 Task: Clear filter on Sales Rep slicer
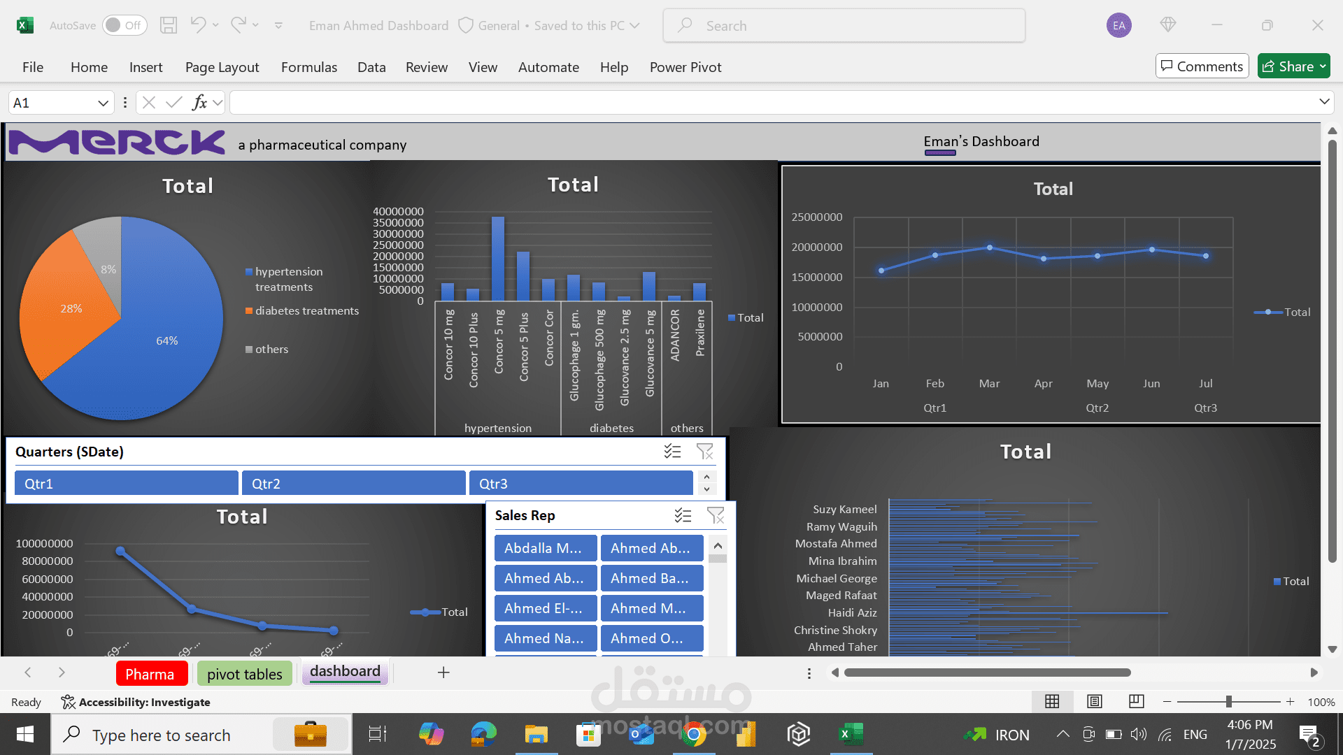[716, 515]
